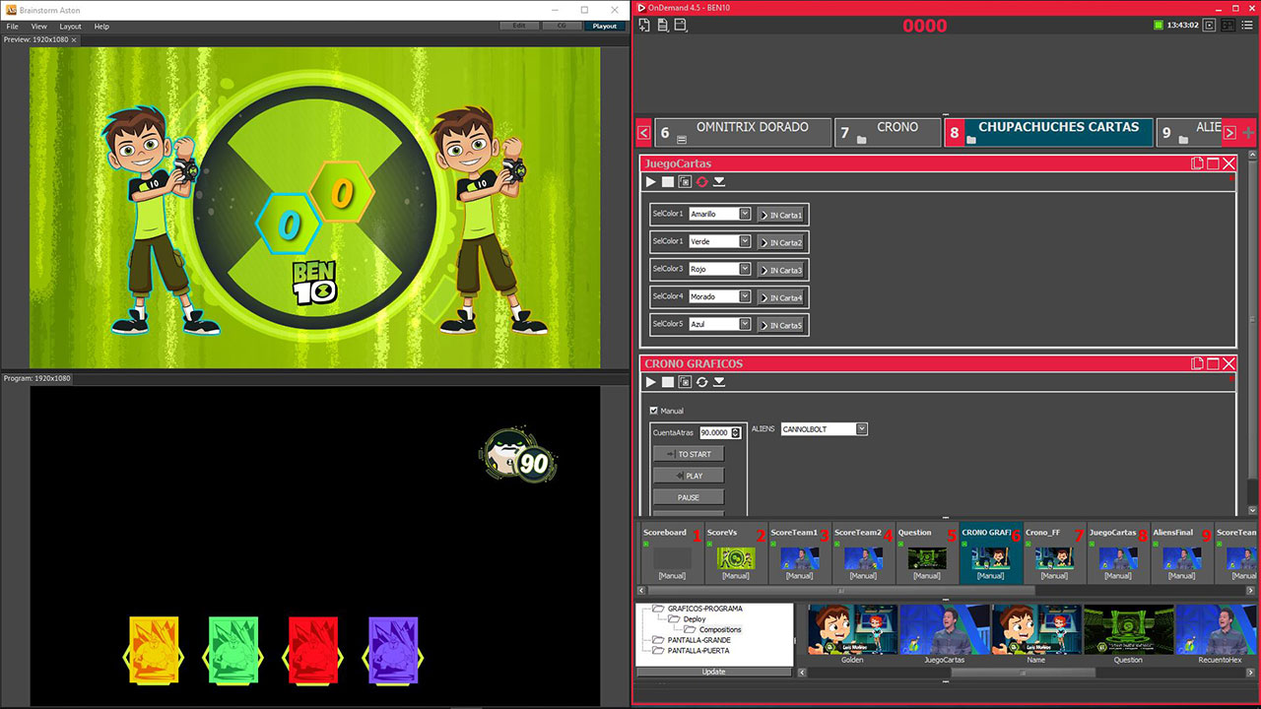Viewport: 1261px width, 709px height.
Task: Select the Golden composition thumbnail
Action: [852, 633]
